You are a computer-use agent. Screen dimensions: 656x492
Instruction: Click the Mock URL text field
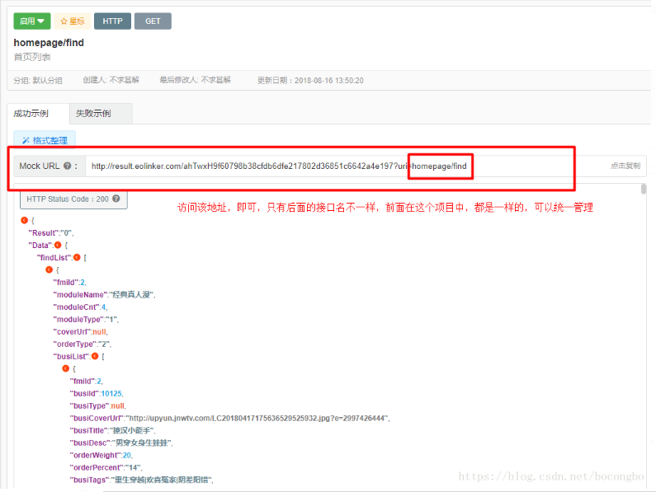[345, 166]
